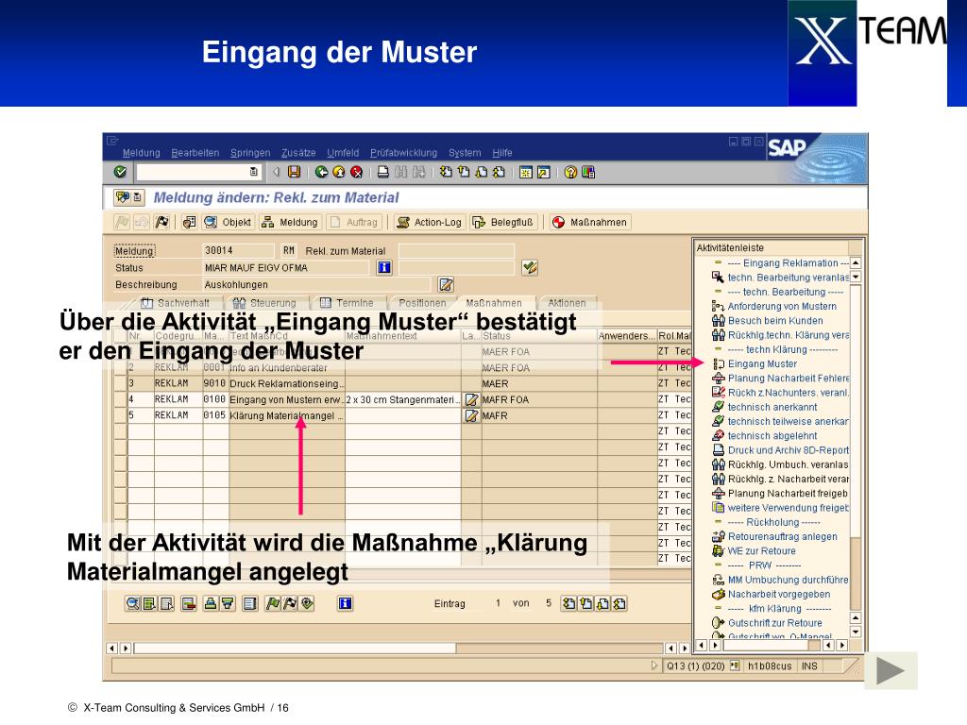Viewport: 967px width, 725px height.
Task: Click the detail magnifier icon below the table
Action: click(x=132, y=603)
